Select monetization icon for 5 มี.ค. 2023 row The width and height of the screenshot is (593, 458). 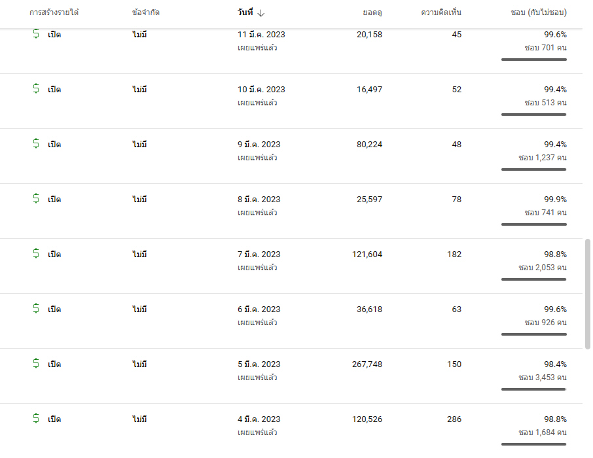click(x=36, y=363)
